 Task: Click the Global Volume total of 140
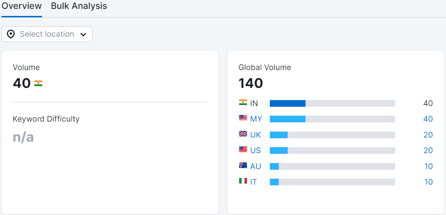(251, 83)
